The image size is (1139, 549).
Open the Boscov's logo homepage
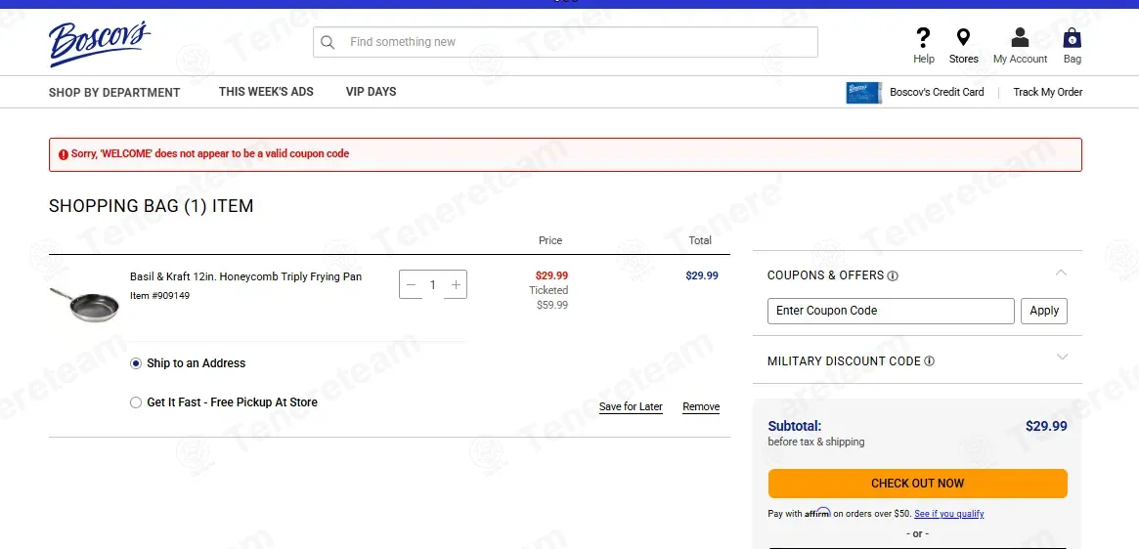click(100, 44)
